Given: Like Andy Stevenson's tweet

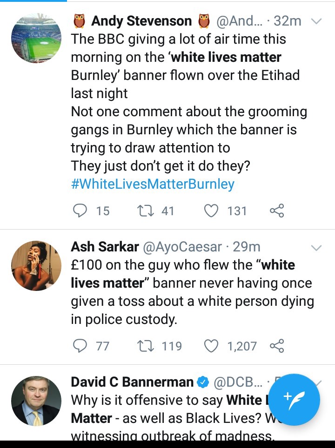Looking at the screenshot, I should tap(211, 211).
